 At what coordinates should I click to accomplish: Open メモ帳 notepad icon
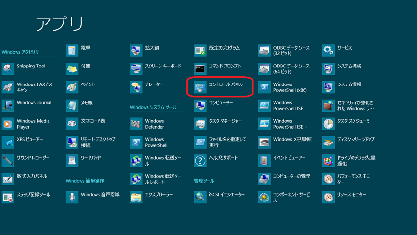click(x=72, y=105)
